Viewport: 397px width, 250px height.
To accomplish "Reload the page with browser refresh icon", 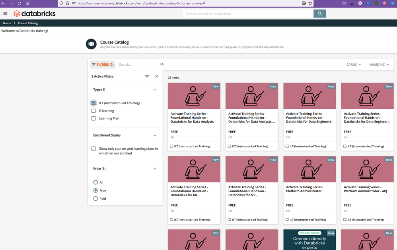I will pos(19,3).
